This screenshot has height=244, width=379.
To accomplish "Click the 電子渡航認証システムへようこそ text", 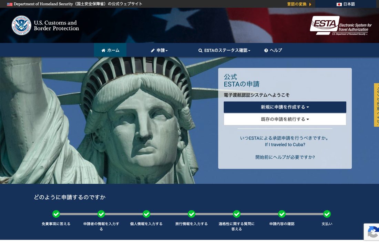I will 256,95.
